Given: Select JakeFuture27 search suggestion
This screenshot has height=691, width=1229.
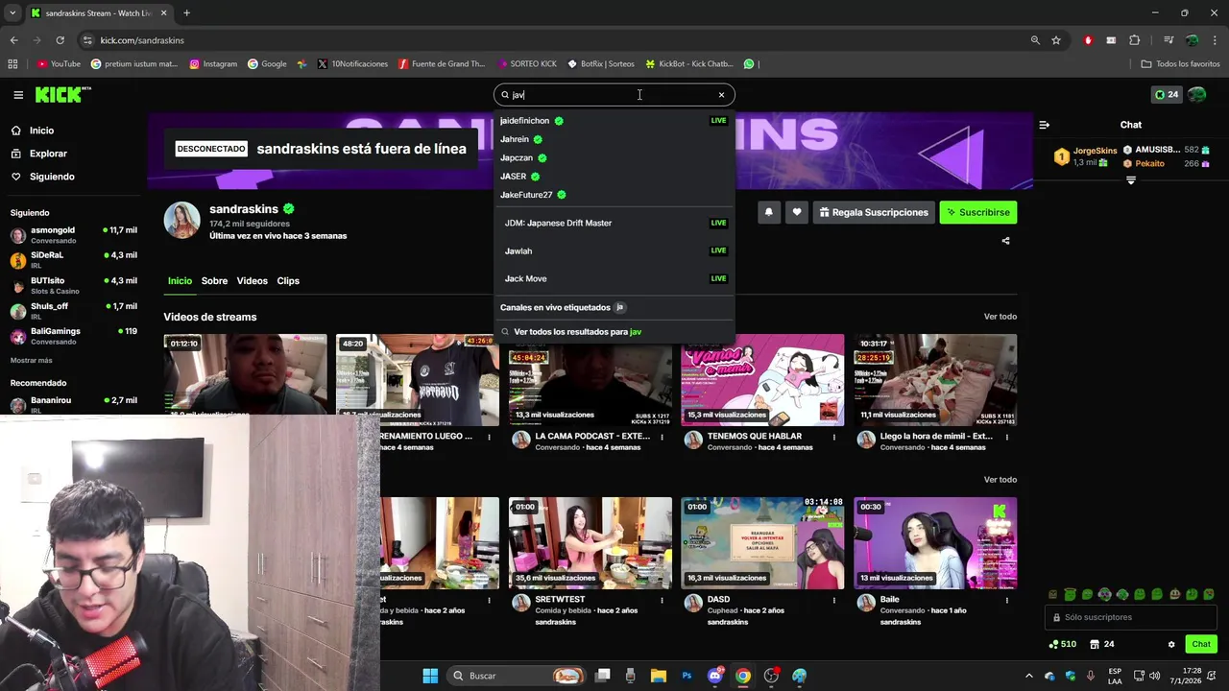Looking at the screenshot, I should click(x=614, y=195).
